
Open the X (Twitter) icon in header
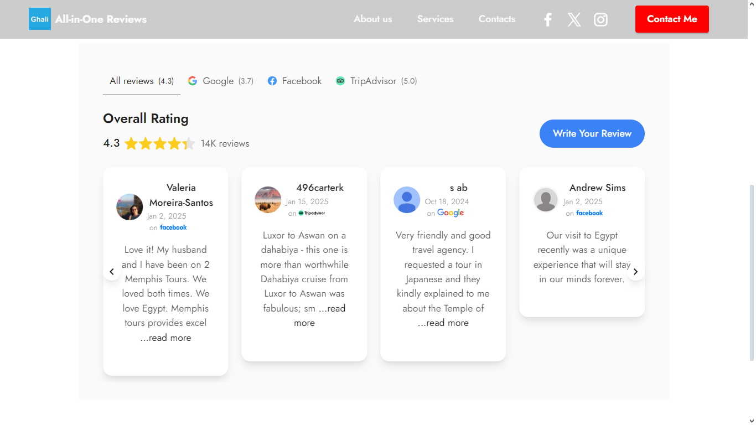pyautogui.click(x=574, y=20)
